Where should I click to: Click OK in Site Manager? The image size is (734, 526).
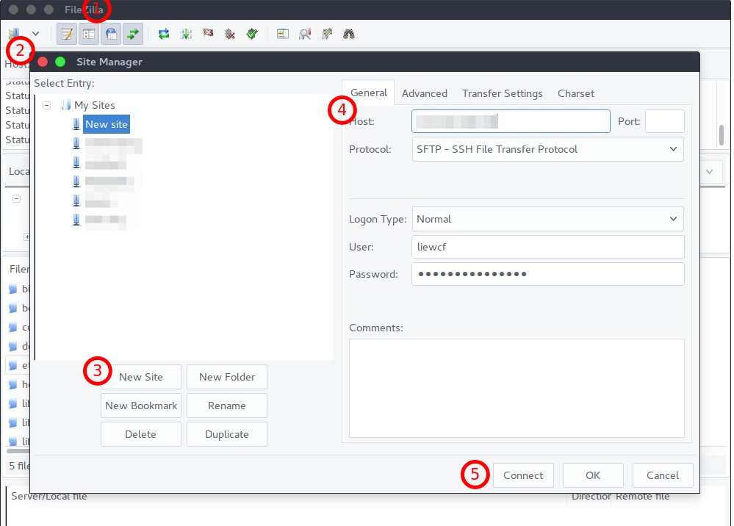(x=593, y=475)
